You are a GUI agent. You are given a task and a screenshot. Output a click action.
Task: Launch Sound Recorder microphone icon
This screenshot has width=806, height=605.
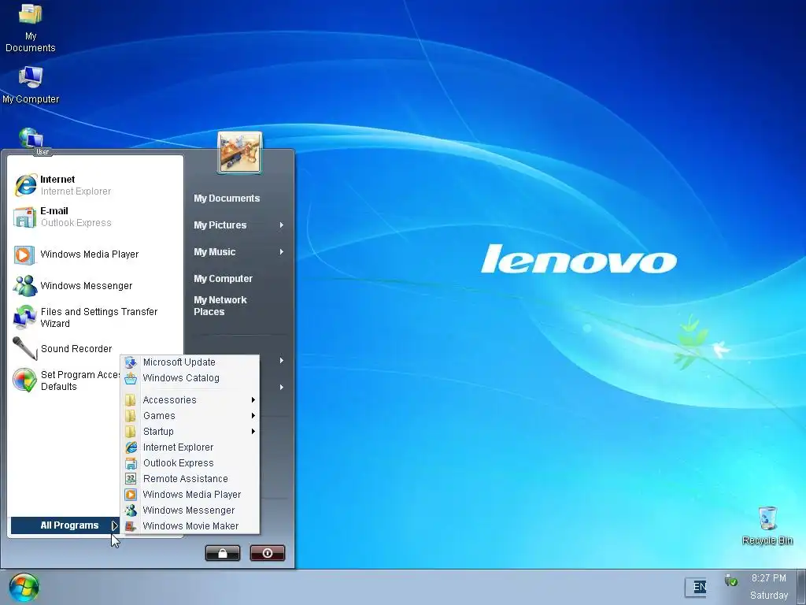point(24,348)
